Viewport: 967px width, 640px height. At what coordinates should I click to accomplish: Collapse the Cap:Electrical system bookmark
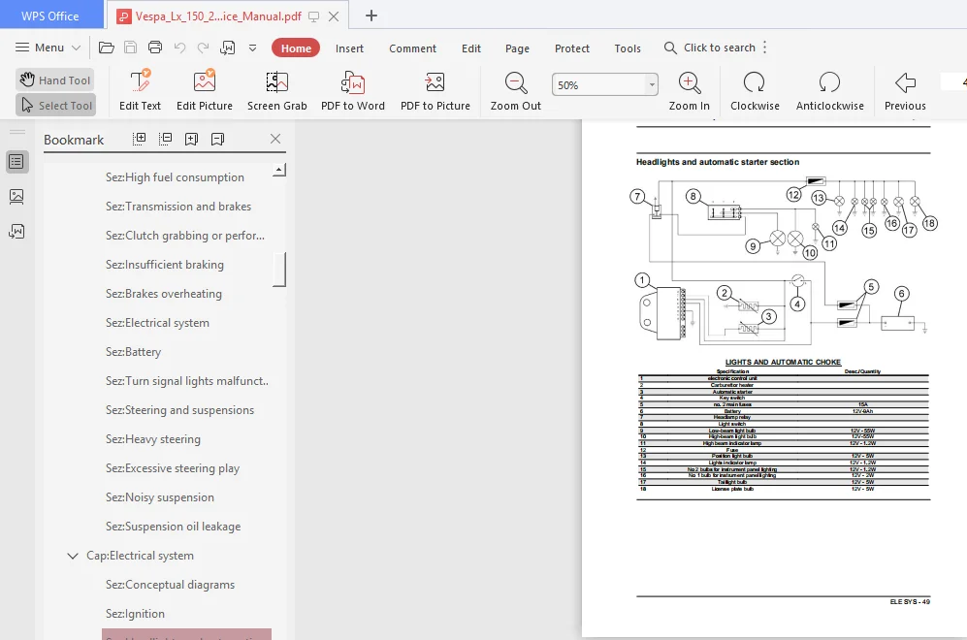[72, 556]
